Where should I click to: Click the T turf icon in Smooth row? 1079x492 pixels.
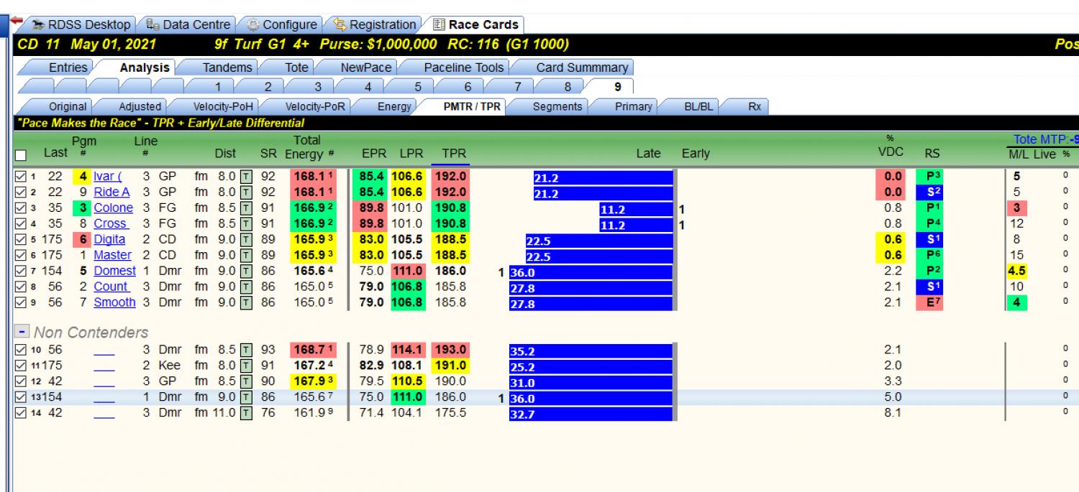(x=247, y=302)
